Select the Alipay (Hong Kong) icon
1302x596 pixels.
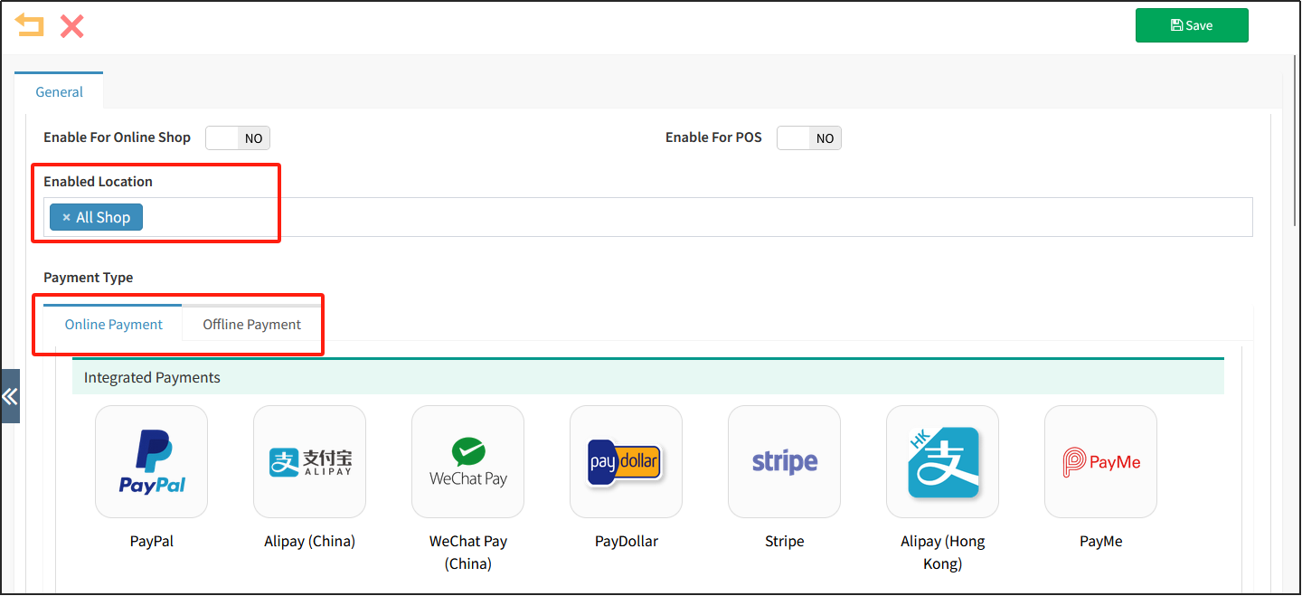tap(942, 461)
